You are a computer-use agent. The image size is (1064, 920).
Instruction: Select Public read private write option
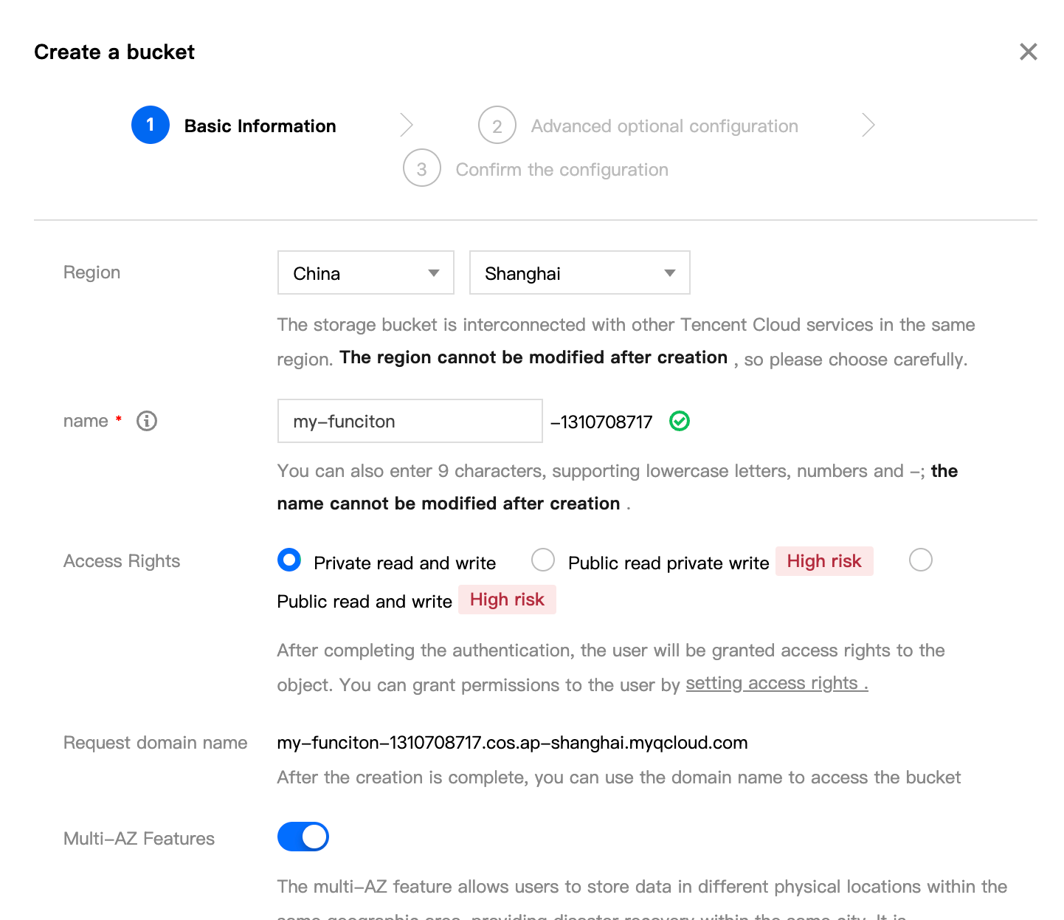pos(543,560)
